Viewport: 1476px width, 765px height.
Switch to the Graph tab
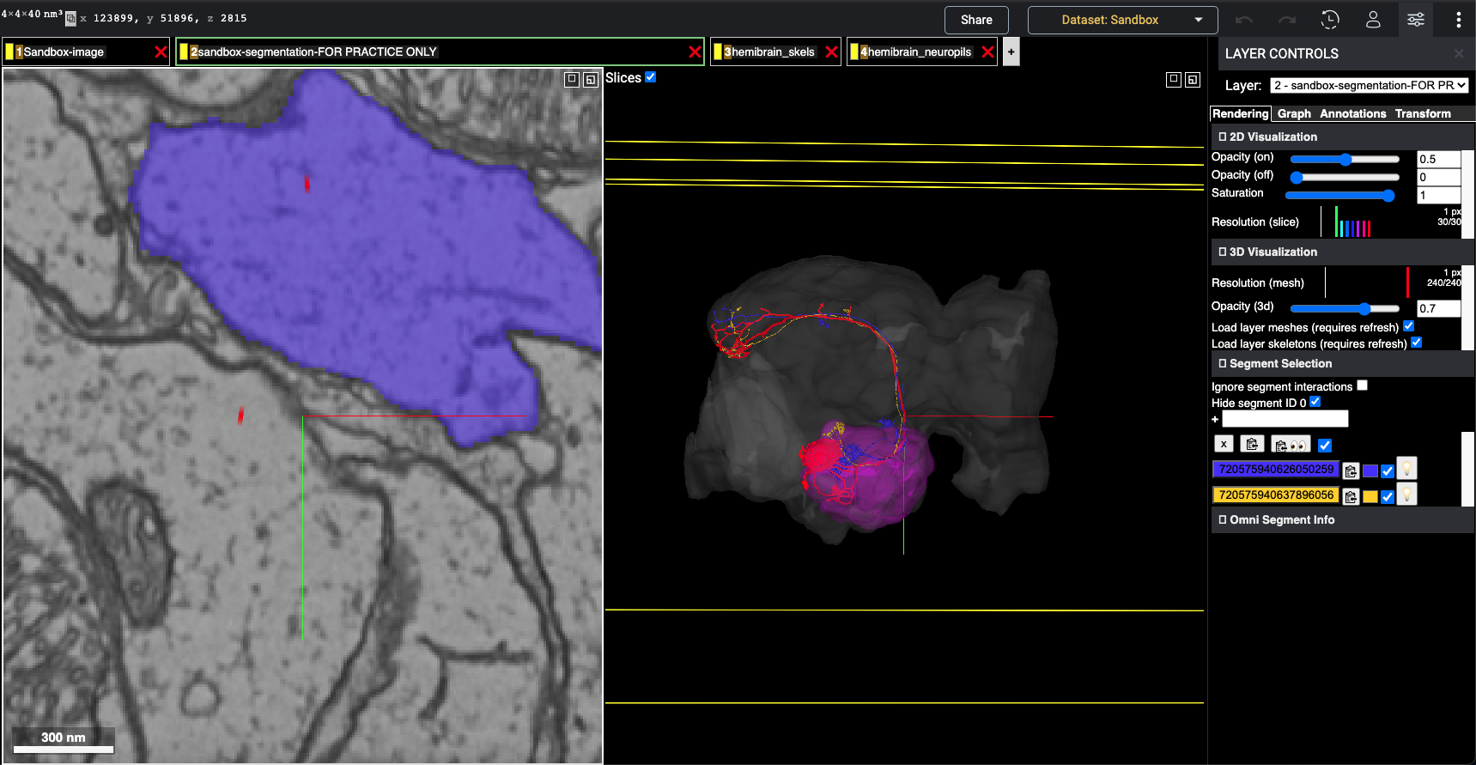point(1293,113)
